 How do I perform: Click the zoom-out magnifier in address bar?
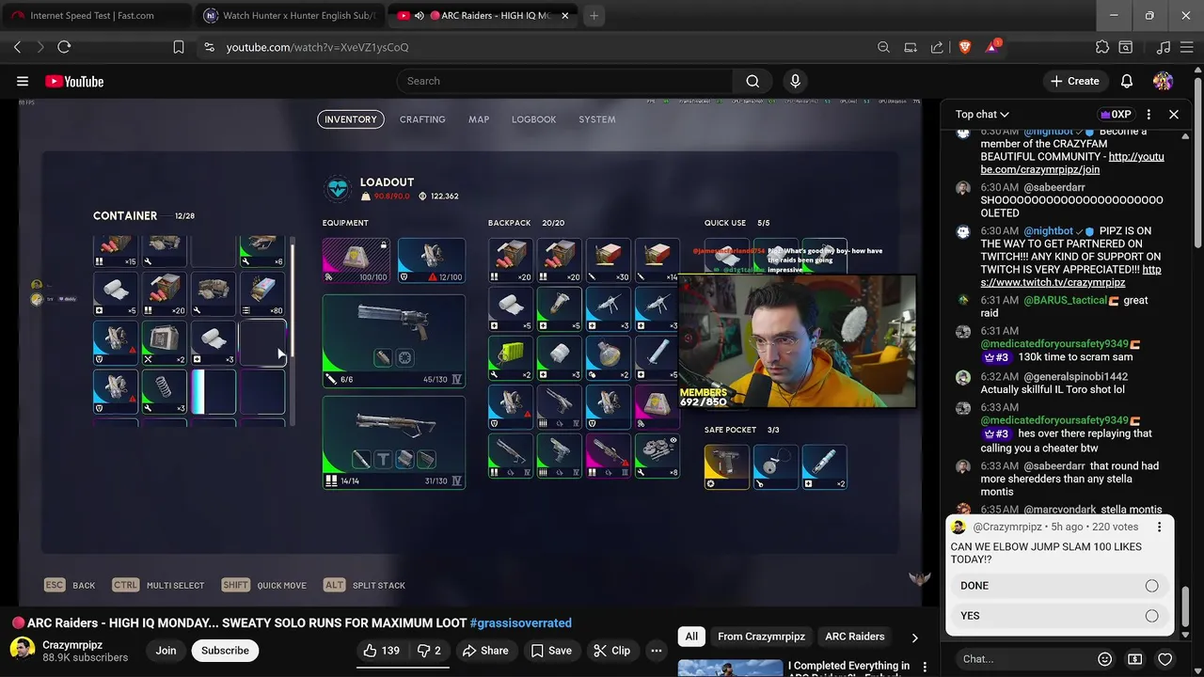(883, 47)
